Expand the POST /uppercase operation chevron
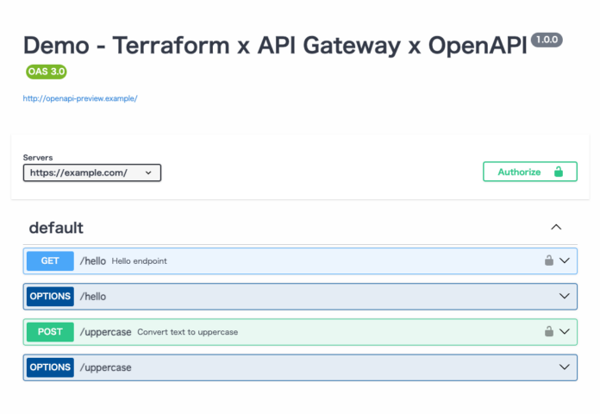This screenshot has width=600, height=414. pos(565,331)
